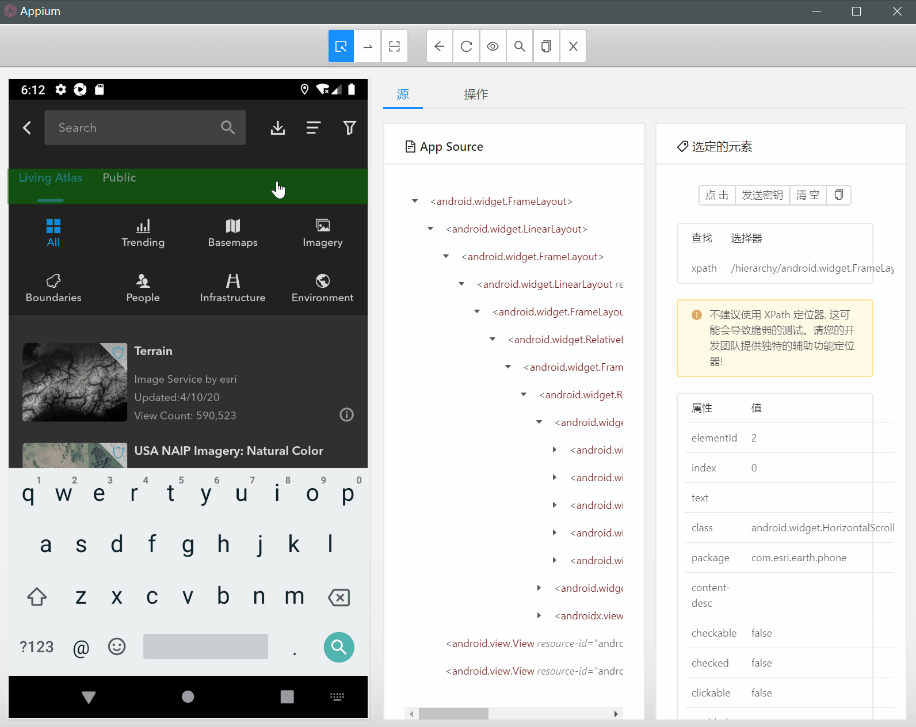Toggle shift key on the phone keyboard

(37, 596)
